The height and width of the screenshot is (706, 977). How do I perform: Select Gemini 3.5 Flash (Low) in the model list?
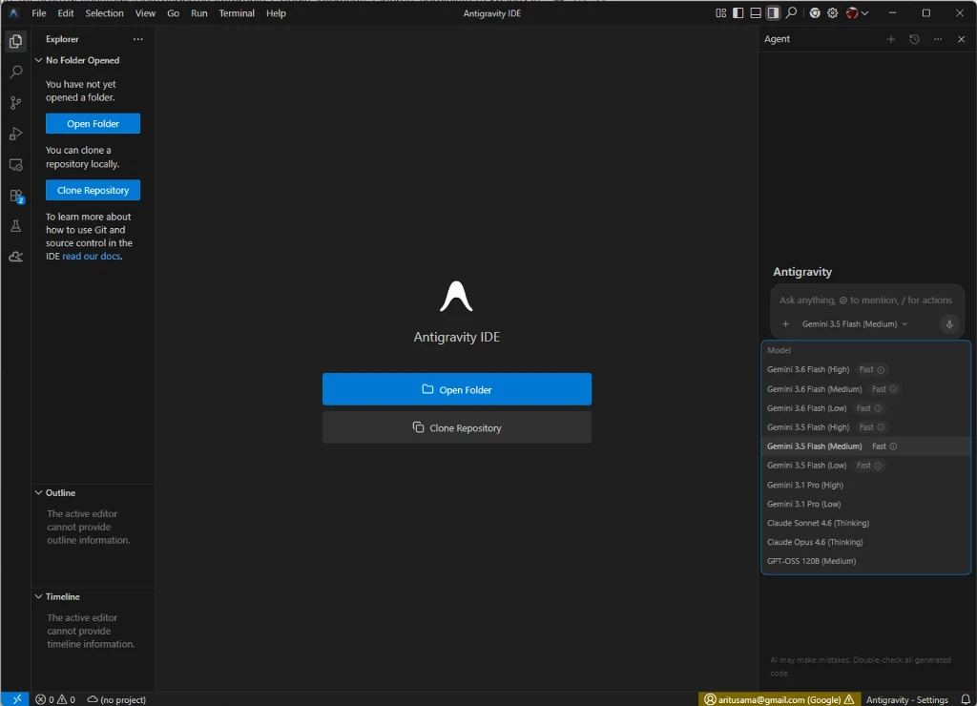(x=865, y=466)
